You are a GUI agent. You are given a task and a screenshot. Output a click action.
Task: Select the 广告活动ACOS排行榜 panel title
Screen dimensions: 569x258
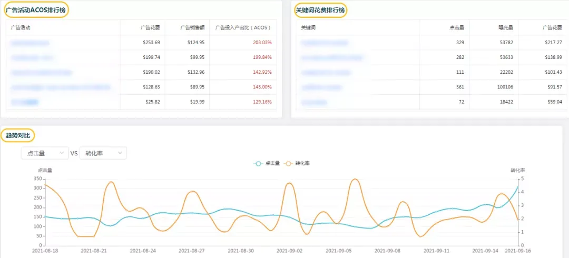coord(36,10)
